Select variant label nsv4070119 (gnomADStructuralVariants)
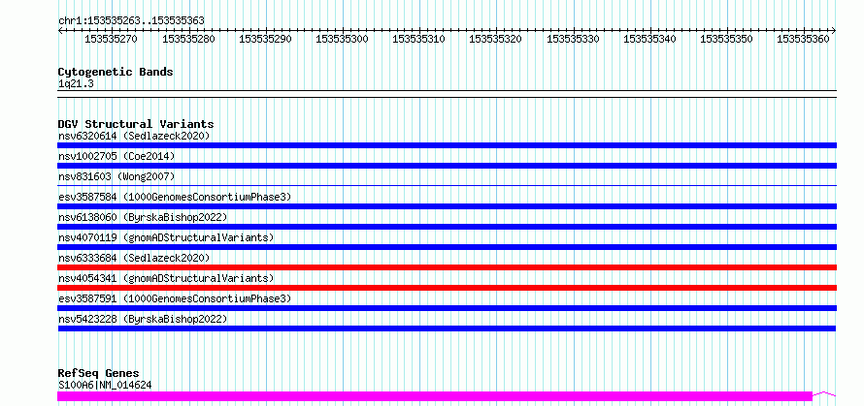This screenshot has height=406, width=864. (x=166, y=237)
